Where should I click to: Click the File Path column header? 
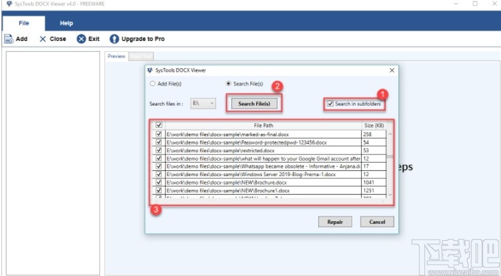click(x=264, y=125)
